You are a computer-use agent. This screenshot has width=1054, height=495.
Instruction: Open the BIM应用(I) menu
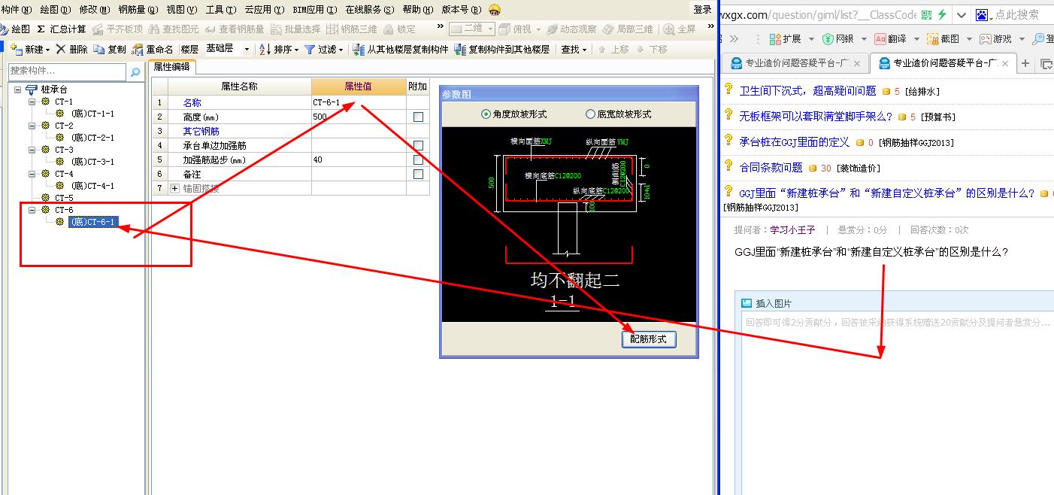coord(314,10)
